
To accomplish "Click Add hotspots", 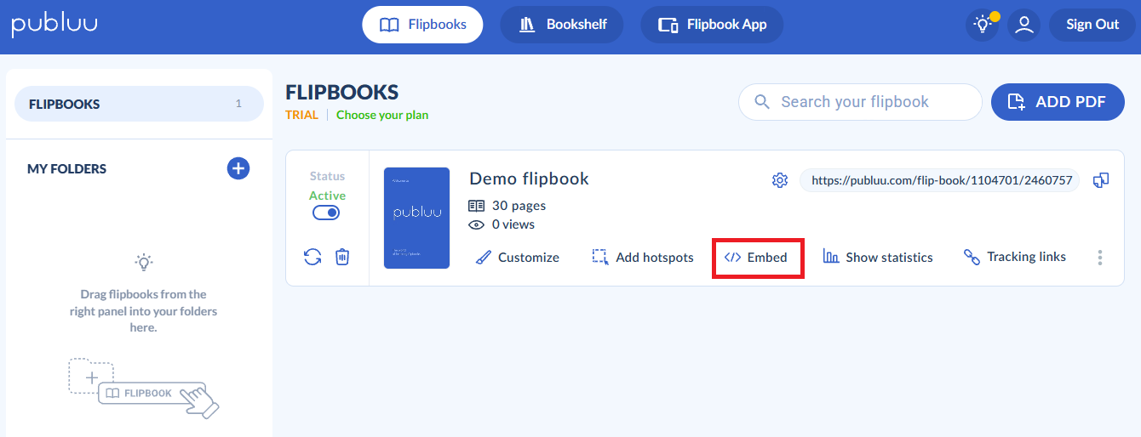I will pyautogui.click(x=643, y=257).
